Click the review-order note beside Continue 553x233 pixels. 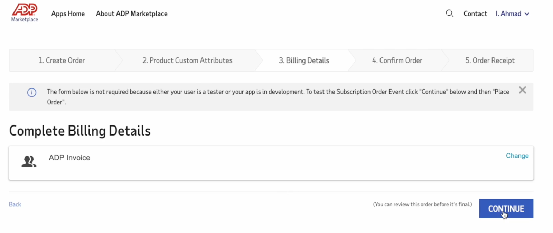[422, 204]
